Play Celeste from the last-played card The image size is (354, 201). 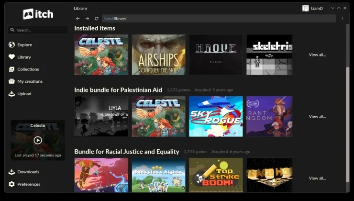point(38,140)
